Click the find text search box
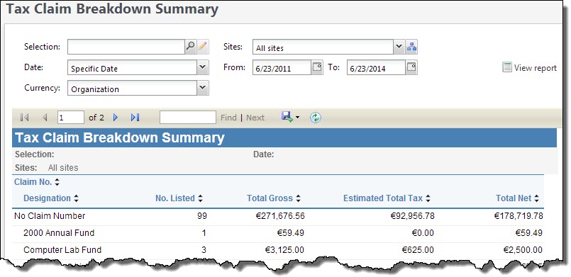This screenshot has height=277, width=571. tap(188, 118)
